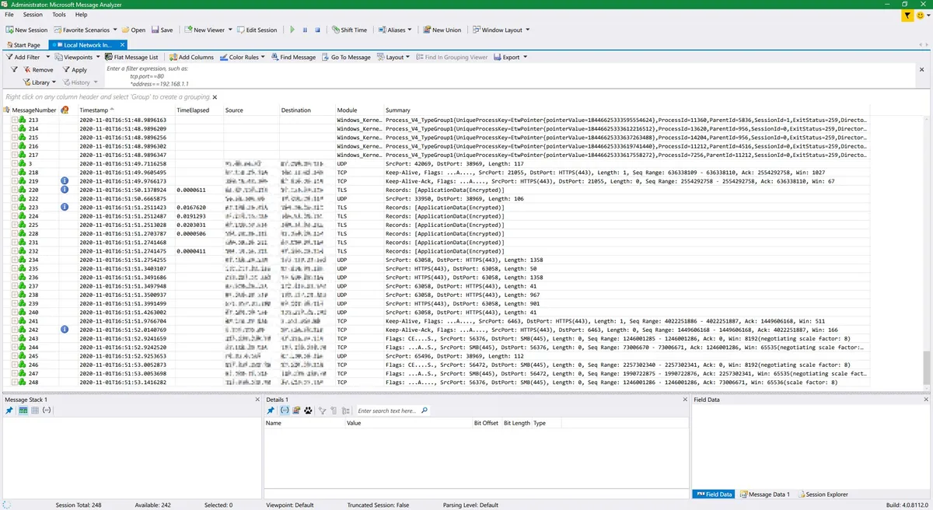Pause the live trace
Screen dimensions: 933x510
point(305,30)
